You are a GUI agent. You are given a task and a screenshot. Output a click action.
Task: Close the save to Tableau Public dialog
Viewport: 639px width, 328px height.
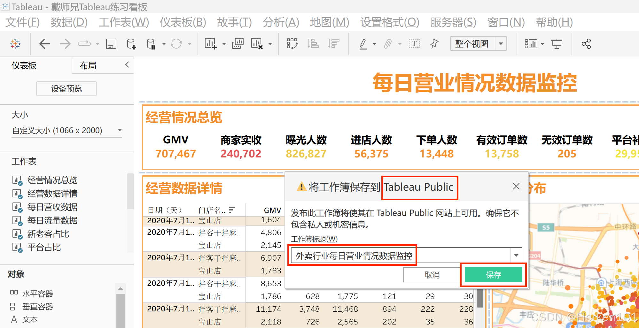[x=516, y=186]
